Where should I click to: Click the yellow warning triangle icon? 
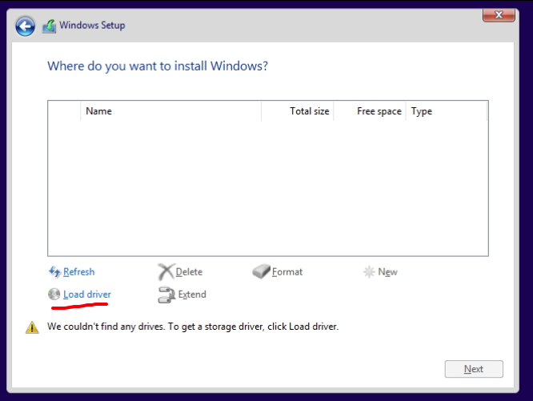tap(32, 327)
